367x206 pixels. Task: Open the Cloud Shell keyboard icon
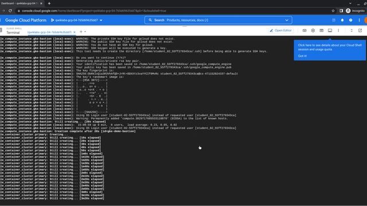304,30
